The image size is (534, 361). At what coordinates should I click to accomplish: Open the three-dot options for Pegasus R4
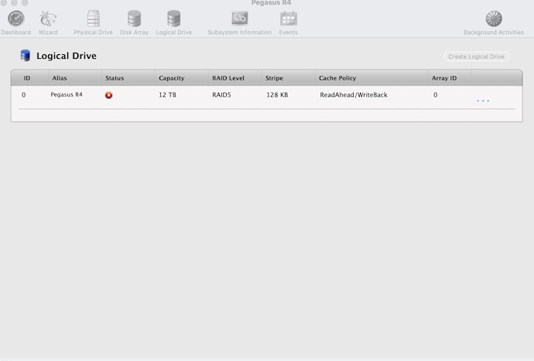483,100
